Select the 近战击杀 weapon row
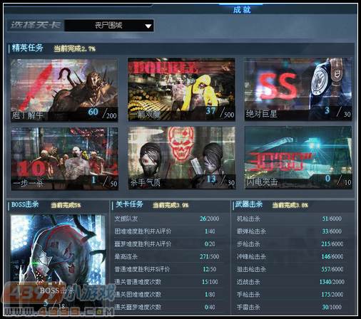Screen dimensions: 361x319 [x=290, y=282]
